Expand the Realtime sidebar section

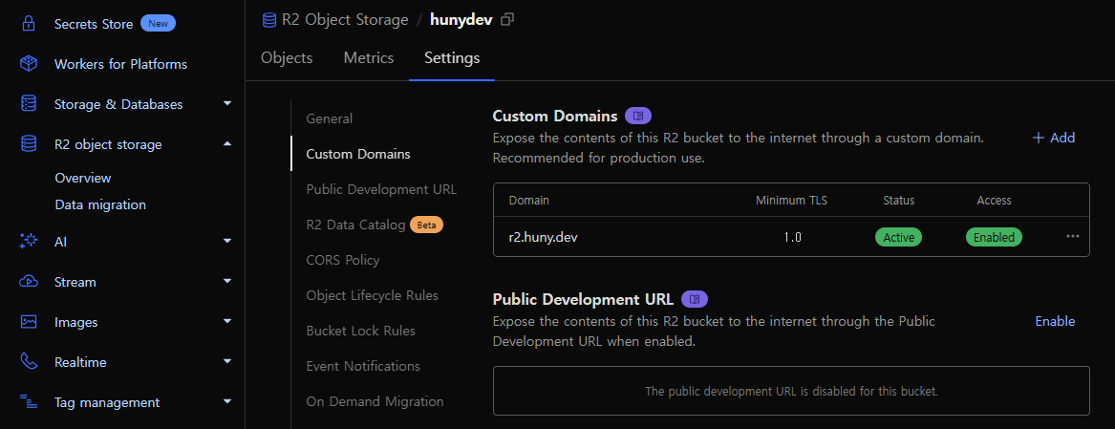[227, 362]
